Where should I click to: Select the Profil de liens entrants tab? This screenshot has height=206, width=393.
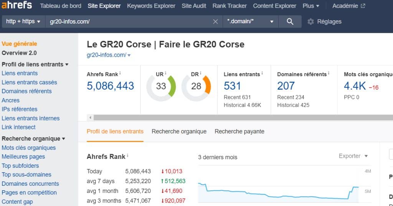(x=115, y=131)
